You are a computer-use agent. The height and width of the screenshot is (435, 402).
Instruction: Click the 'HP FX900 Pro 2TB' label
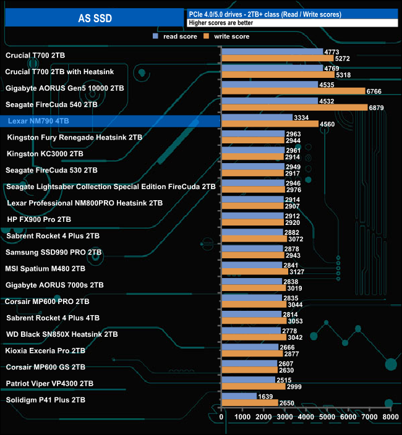[x=39, y=219]
